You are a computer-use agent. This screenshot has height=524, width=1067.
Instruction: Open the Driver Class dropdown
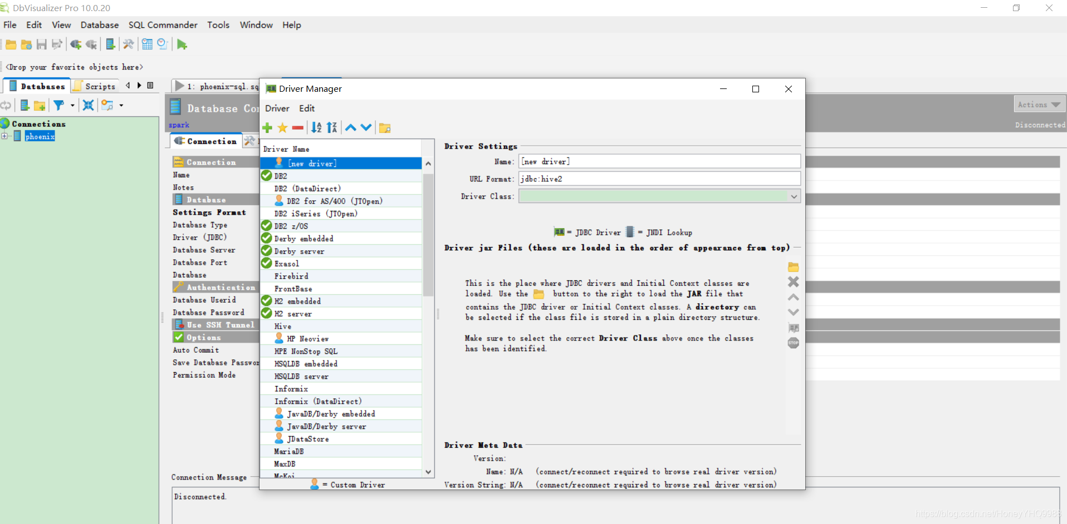pos(794,196)
